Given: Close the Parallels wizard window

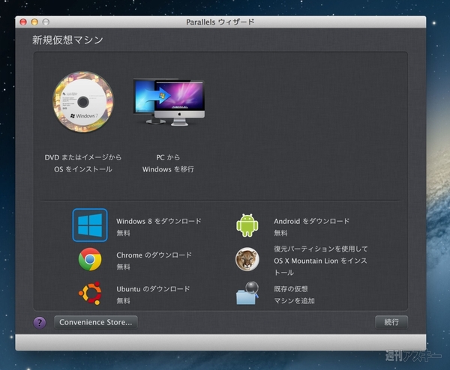Looking at the screenshot, I should (23, 22).
